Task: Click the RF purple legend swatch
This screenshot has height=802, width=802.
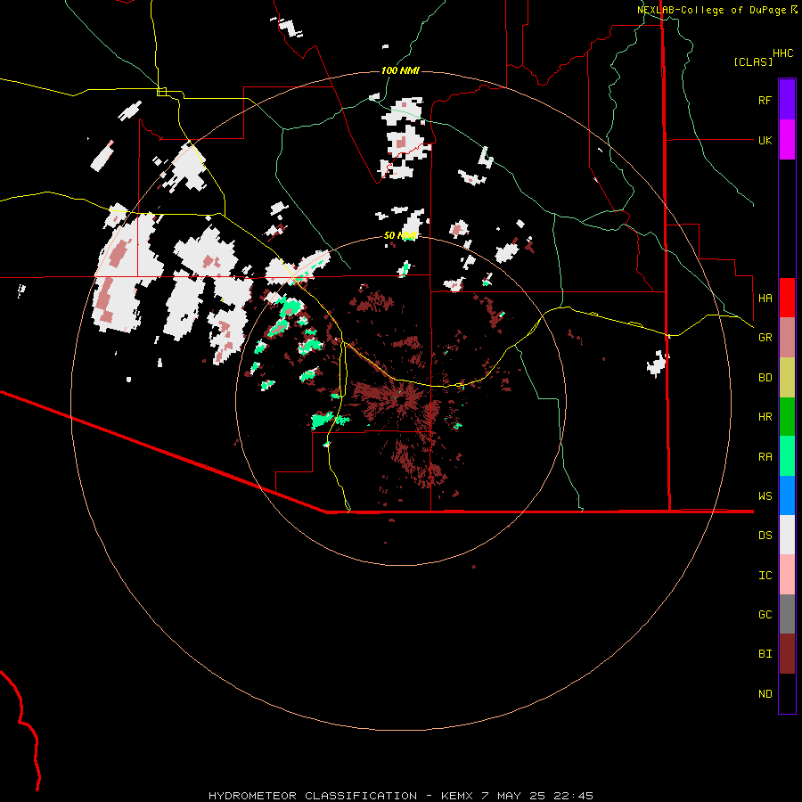Action: tap(787, 100)
